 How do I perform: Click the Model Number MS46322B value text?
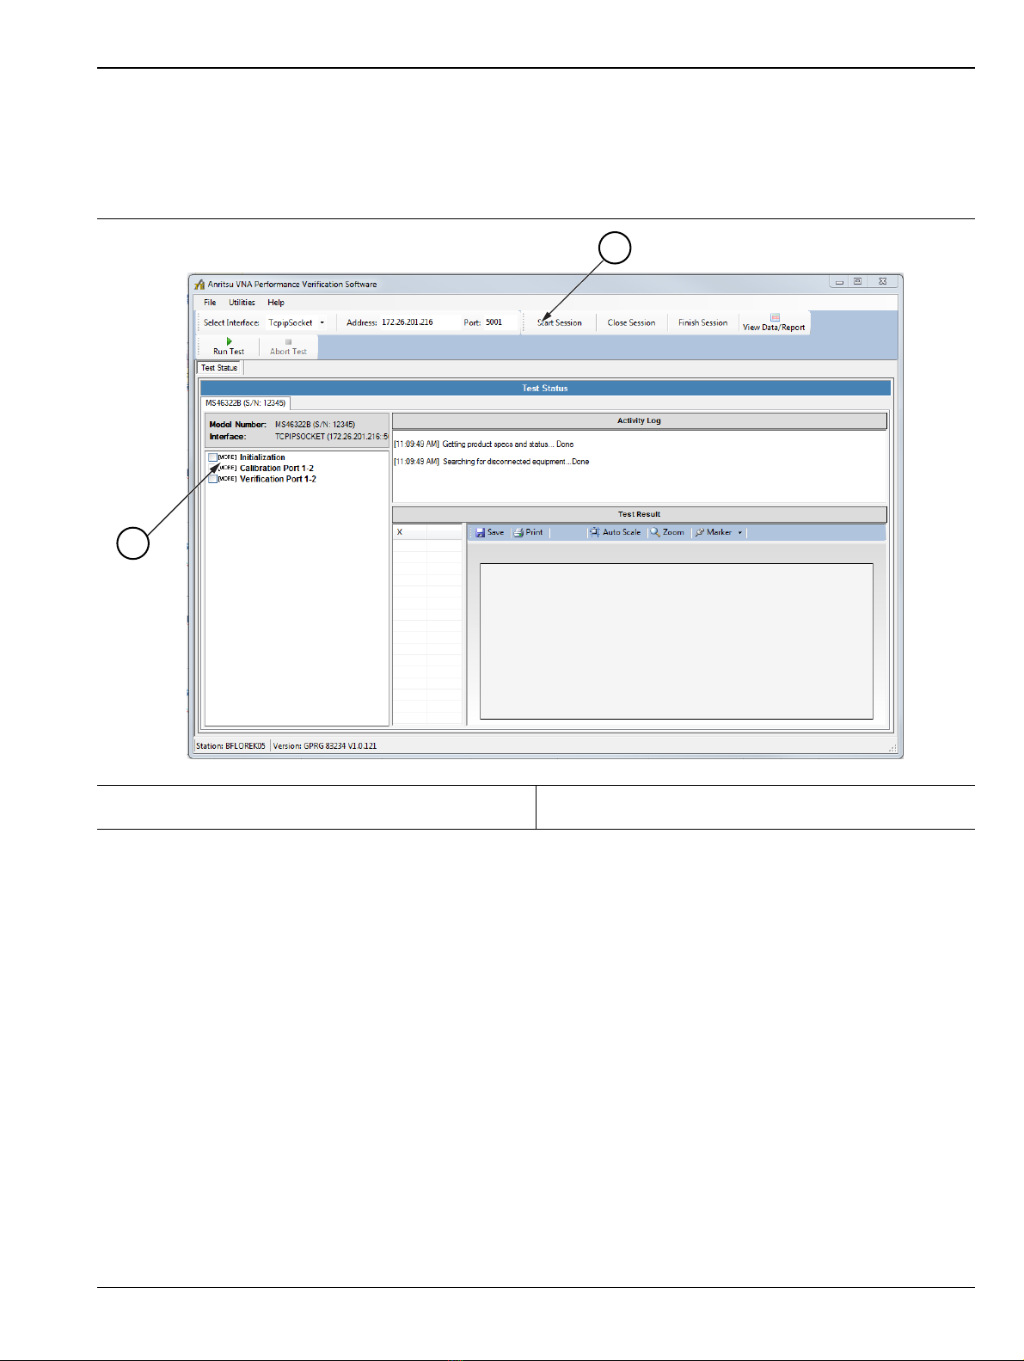tap(315, 425)
